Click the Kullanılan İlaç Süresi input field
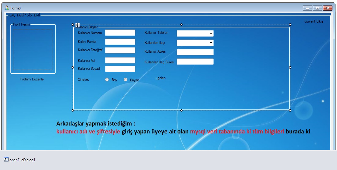 [x=195, y=62]
